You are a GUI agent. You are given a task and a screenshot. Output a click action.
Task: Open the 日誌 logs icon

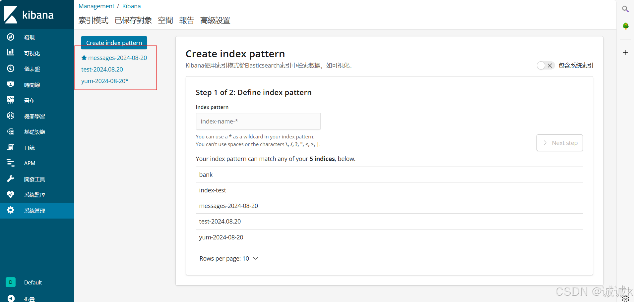[11, 147]
